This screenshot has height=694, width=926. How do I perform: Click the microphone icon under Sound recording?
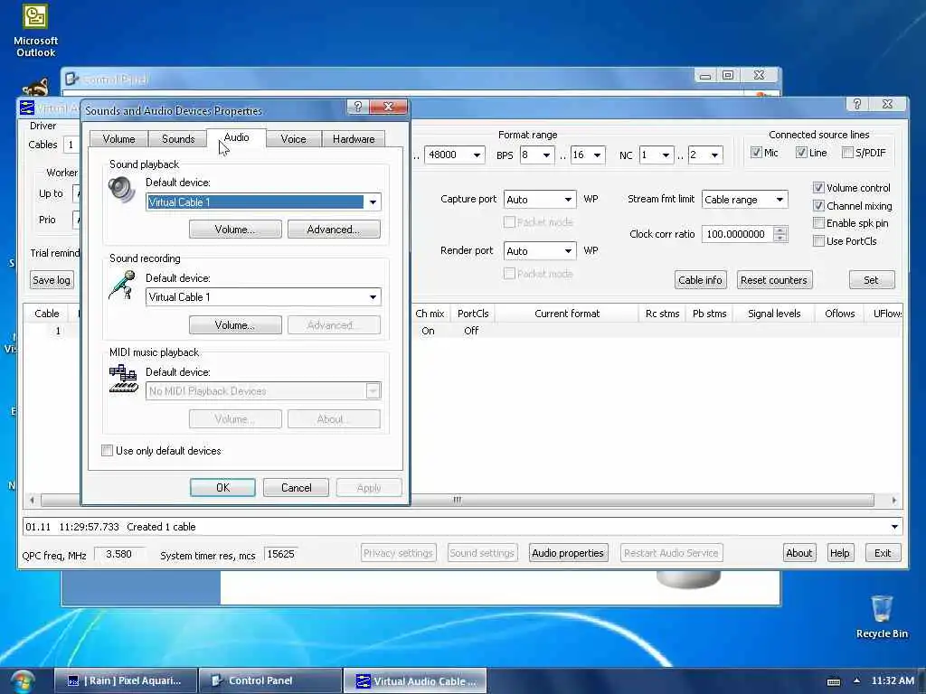pos(122,285)
